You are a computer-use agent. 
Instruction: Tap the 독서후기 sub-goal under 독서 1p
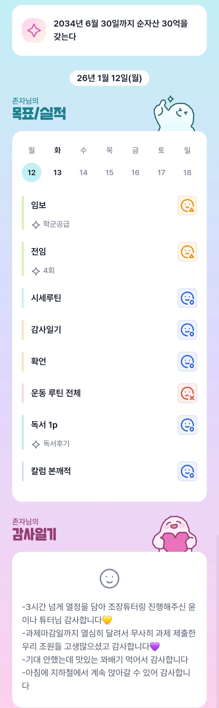pyautogui.click(x=56, y=444)
